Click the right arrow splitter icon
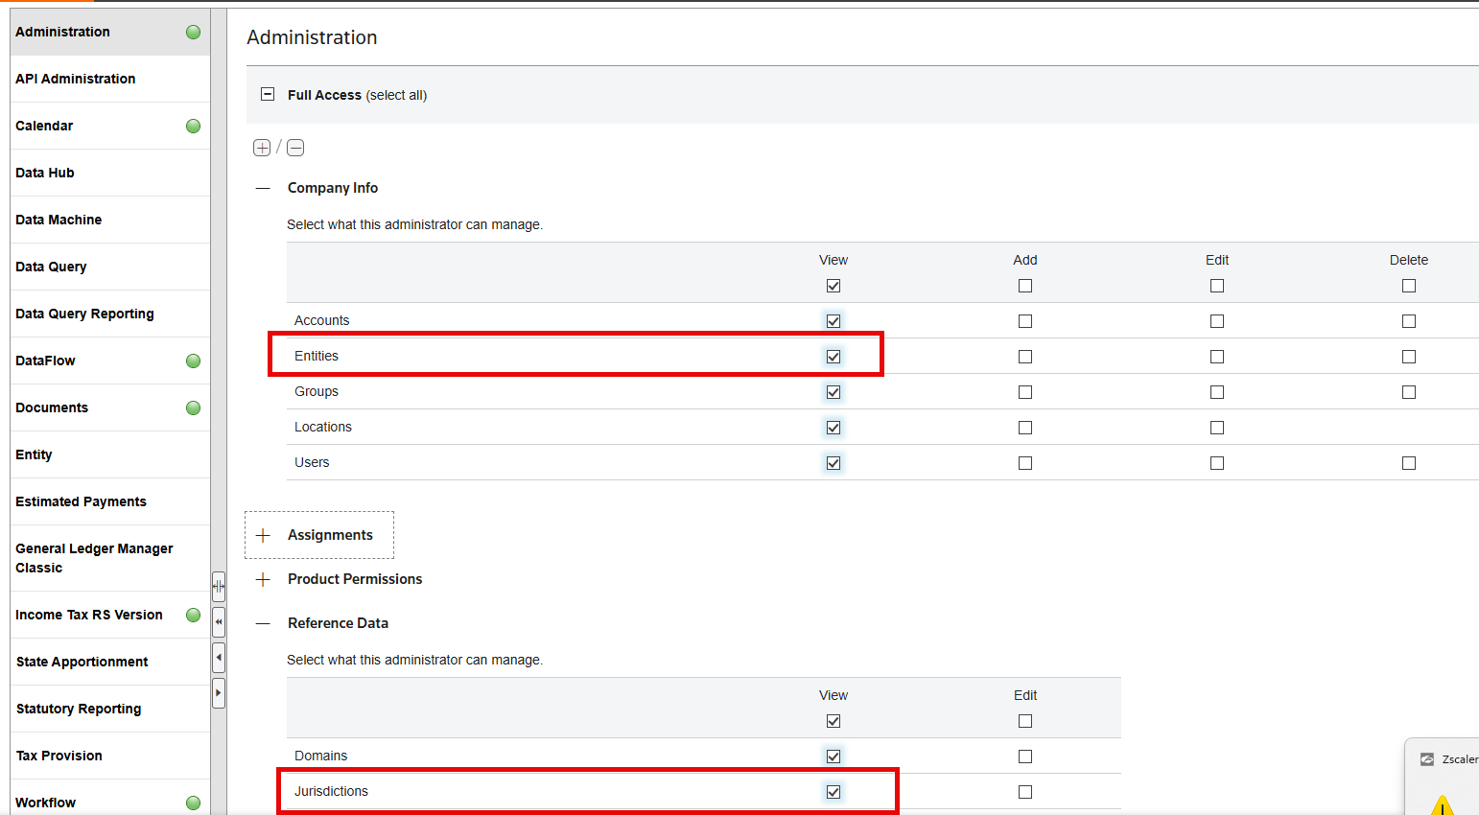Viewport: 1479px width, 815px height. [219, 692]
